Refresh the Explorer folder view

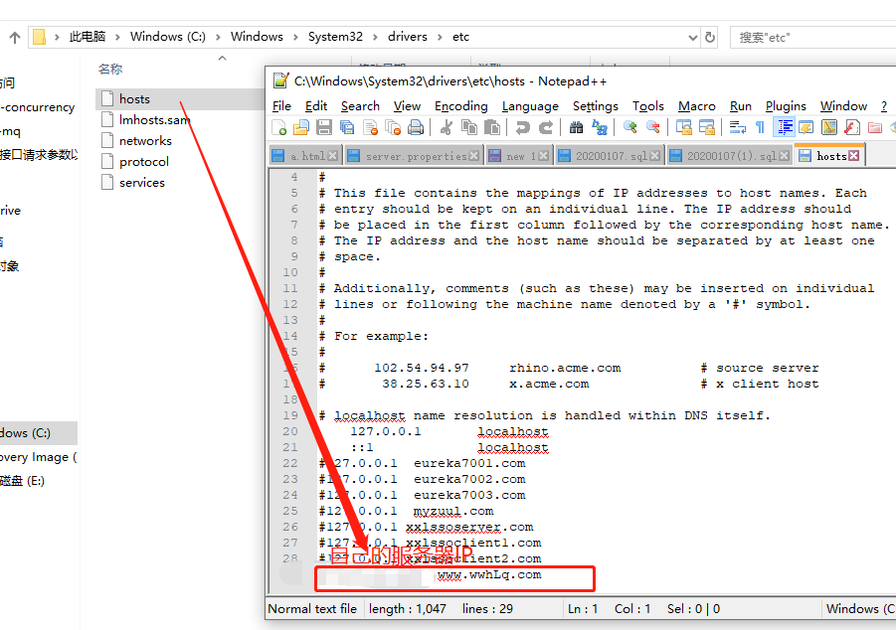710,37
